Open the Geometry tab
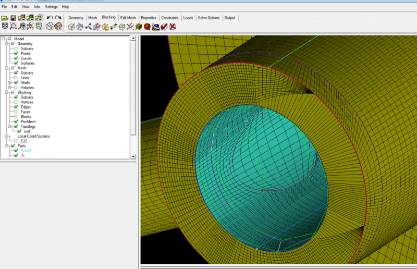This screenshot has width=417, height=269. [76, 18]
